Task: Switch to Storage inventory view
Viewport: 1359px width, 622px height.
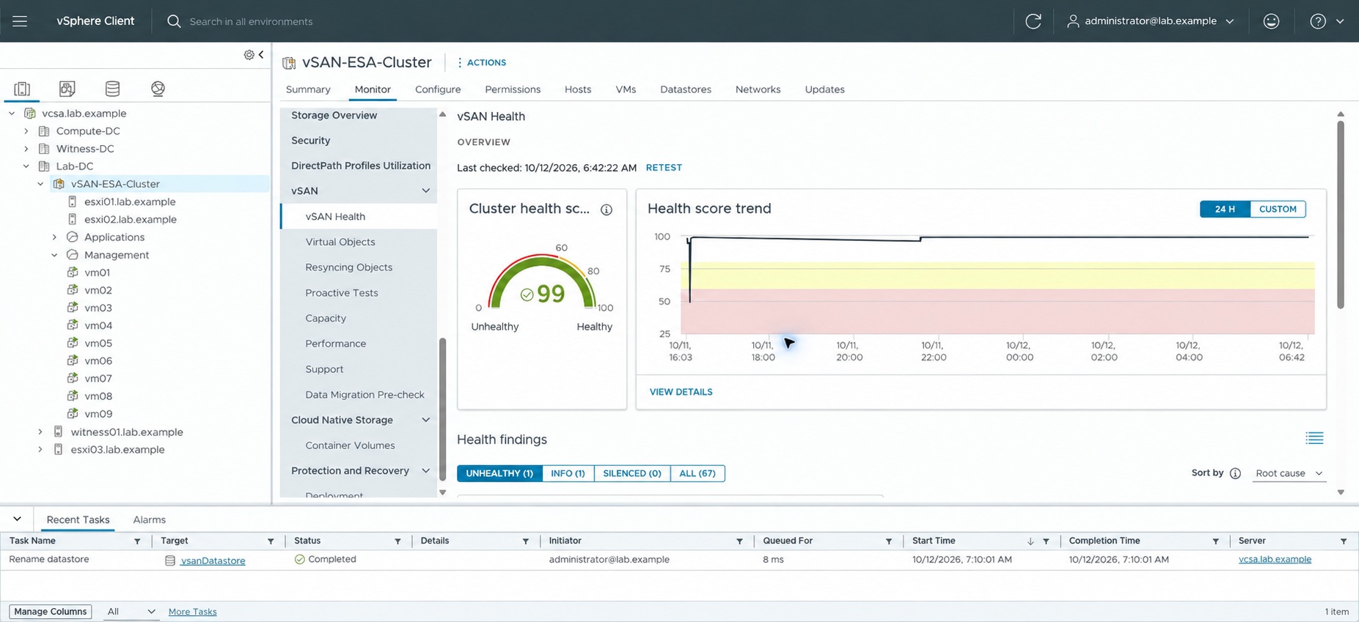Action: pyautogui.click(x=112, y=89)
